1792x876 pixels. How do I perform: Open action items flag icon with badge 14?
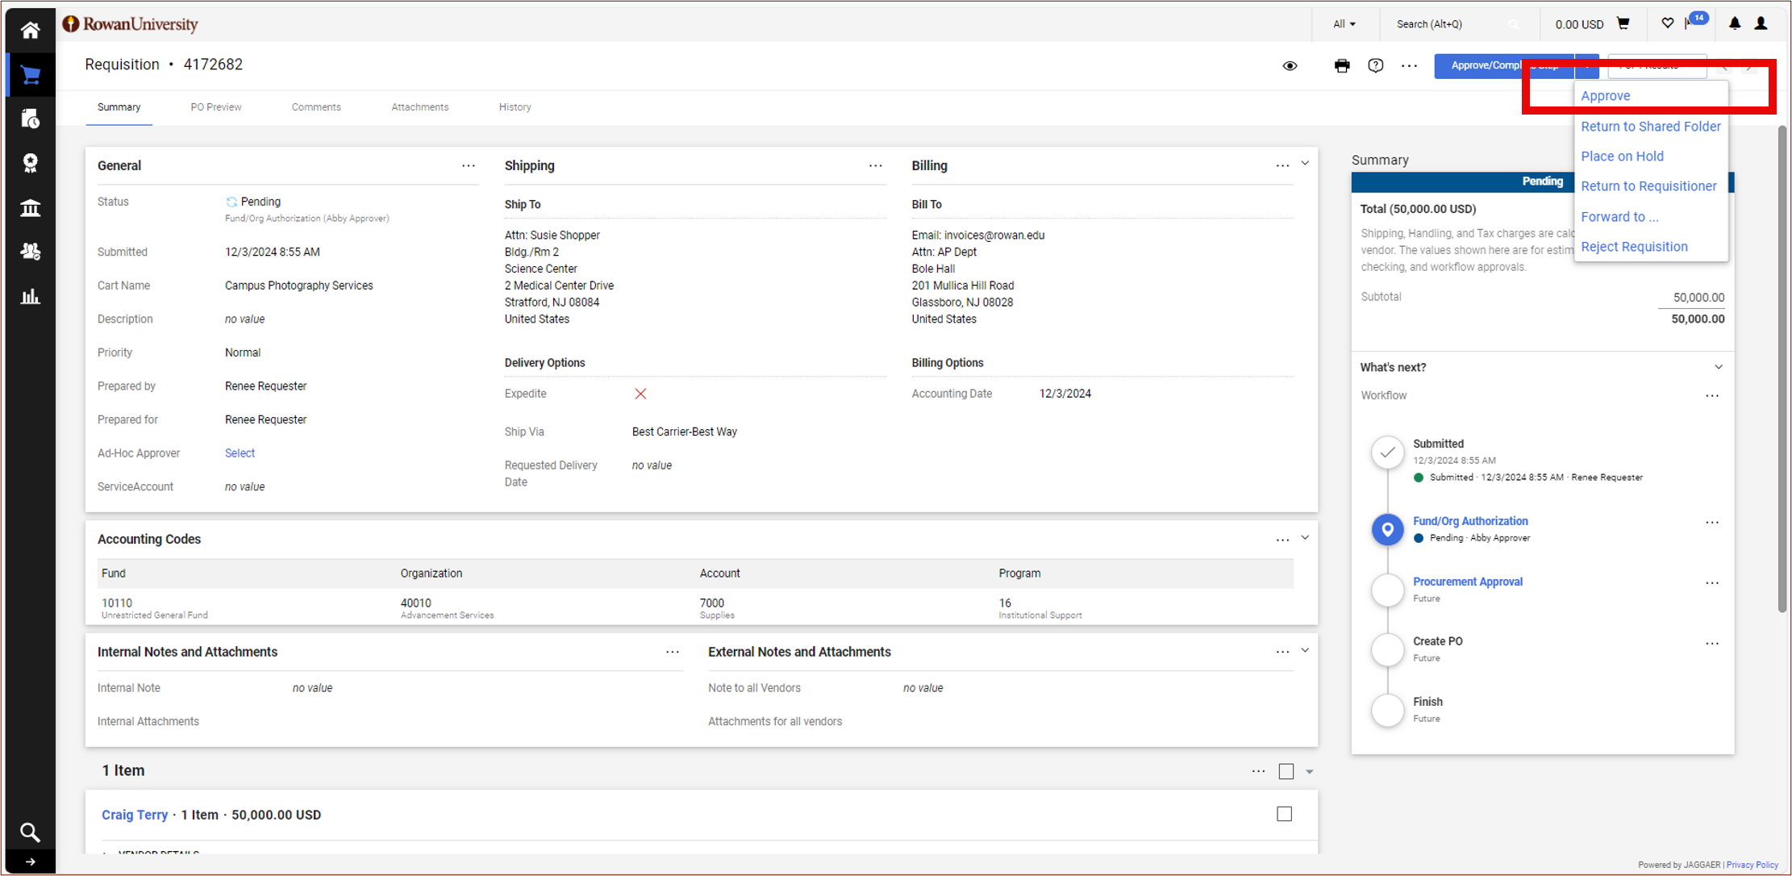click(1695, 21)
